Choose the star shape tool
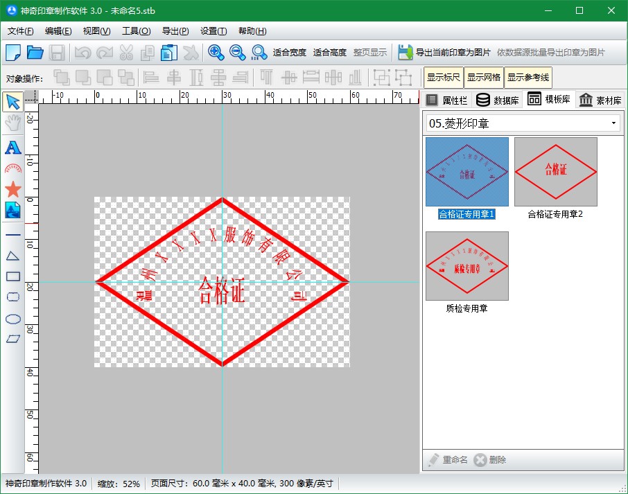This screenshot has height=494, width=628. coord(12,189)
